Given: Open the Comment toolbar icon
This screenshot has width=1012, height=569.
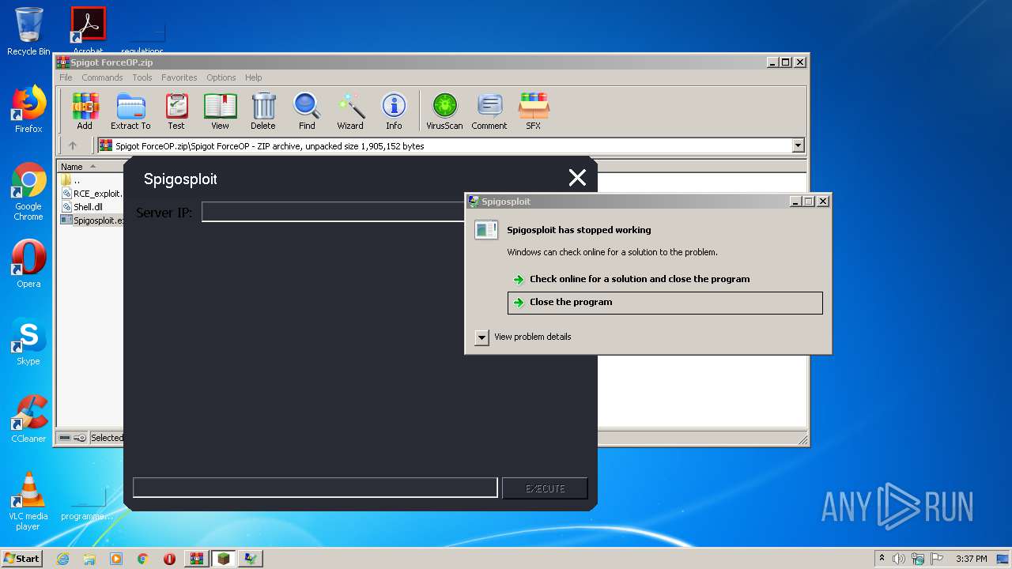Looking at the screenshot, I should 489,111.
